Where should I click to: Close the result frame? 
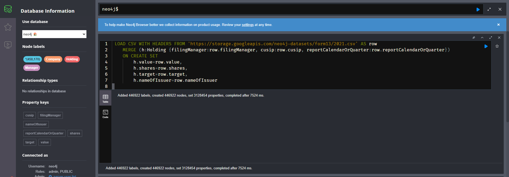499,38
